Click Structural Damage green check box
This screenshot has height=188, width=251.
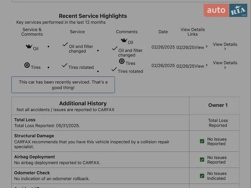[x=202, y=141]
